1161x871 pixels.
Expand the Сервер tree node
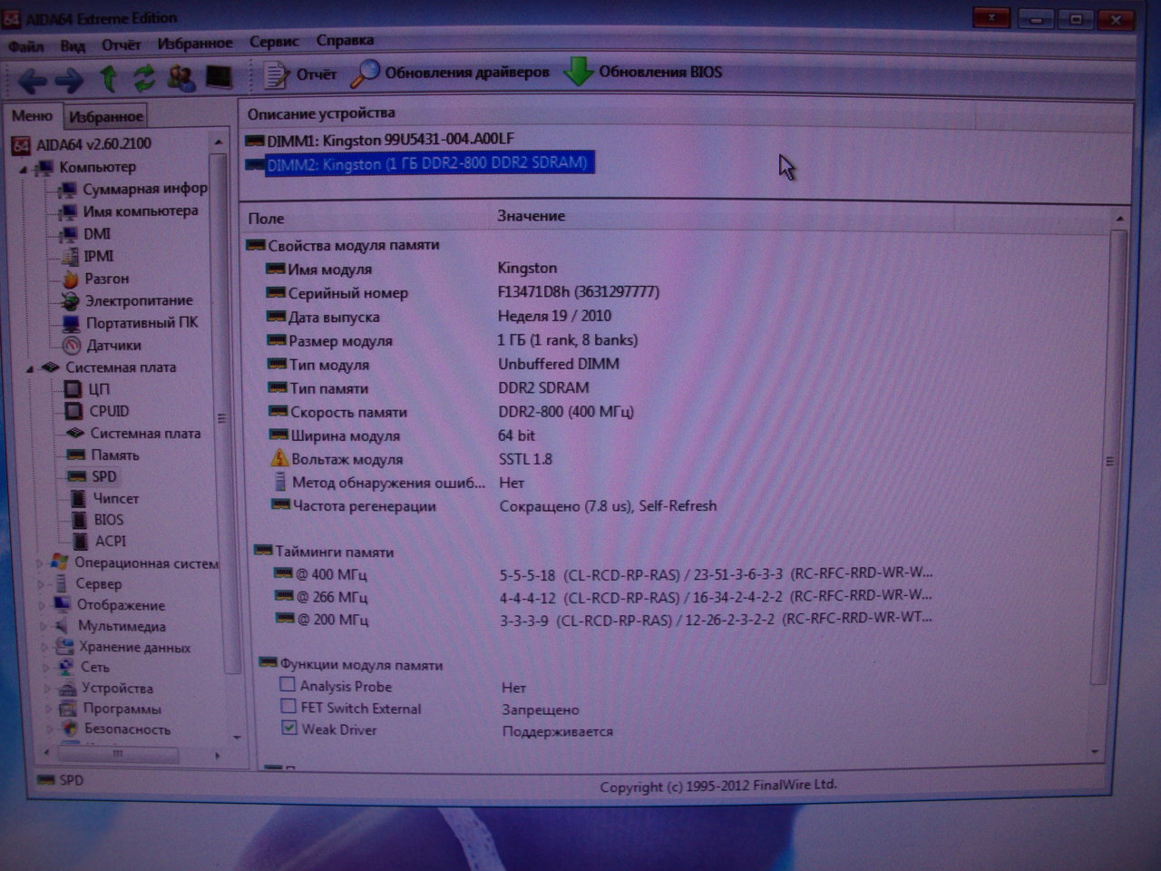tap(42, 584)
